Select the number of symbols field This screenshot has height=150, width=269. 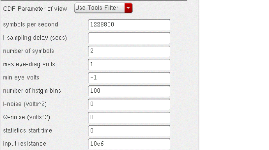[x=129, y=51]
